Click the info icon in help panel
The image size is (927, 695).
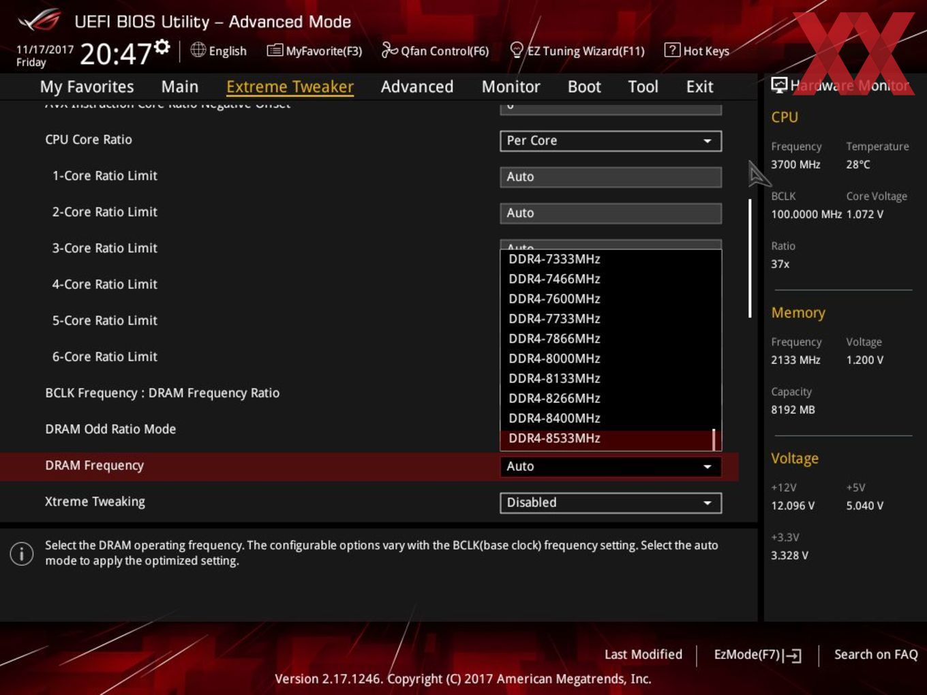point(22,553)
